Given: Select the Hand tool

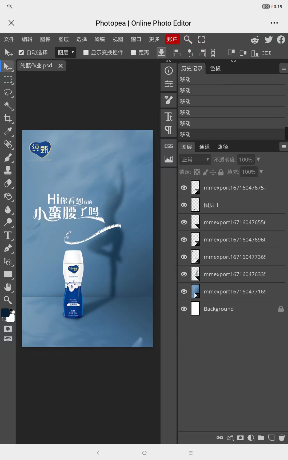Looking at the screenshot, I should click(8, 287).
